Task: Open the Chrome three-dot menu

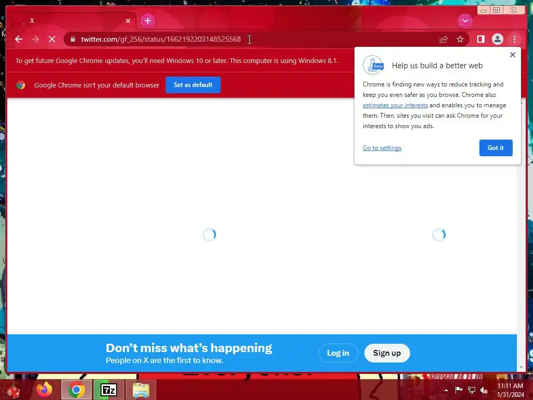Action: (x=514, y=40)
